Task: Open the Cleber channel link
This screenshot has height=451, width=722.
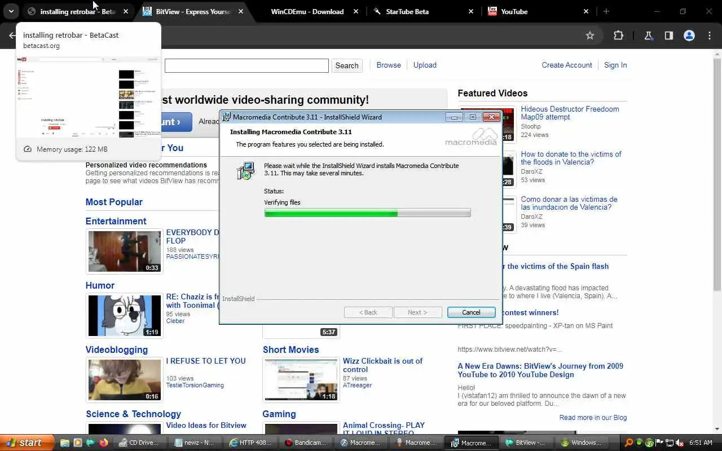Action: click(175, 321)
